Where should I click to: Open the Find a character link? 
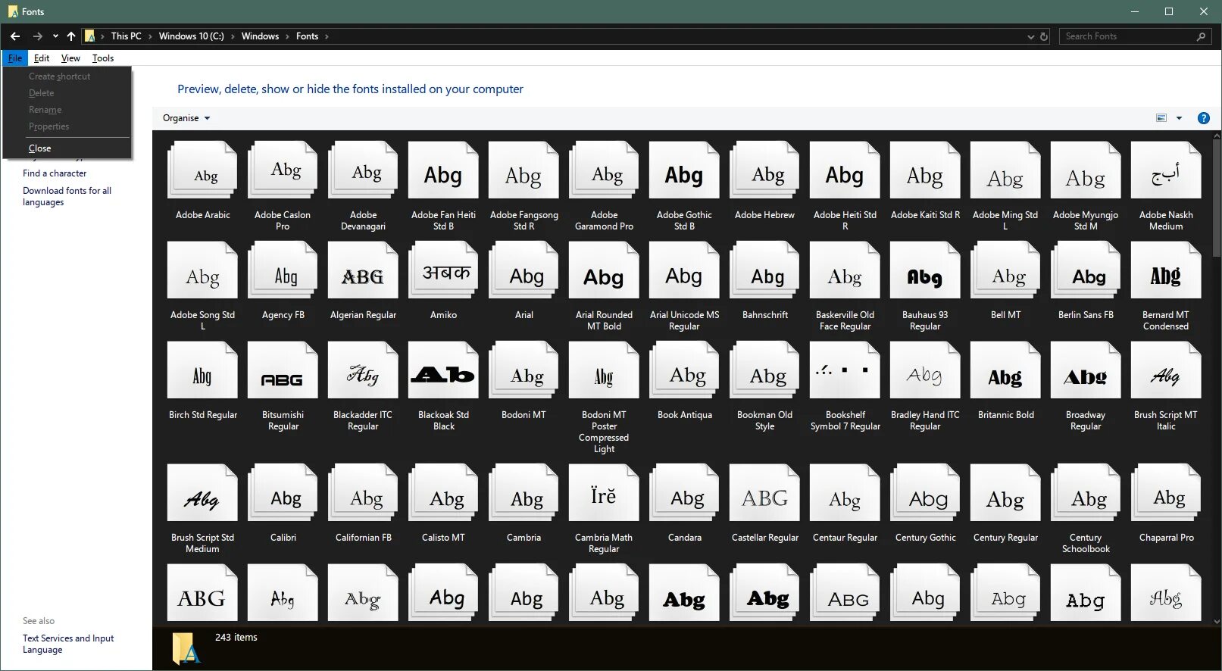pos(55,173)
